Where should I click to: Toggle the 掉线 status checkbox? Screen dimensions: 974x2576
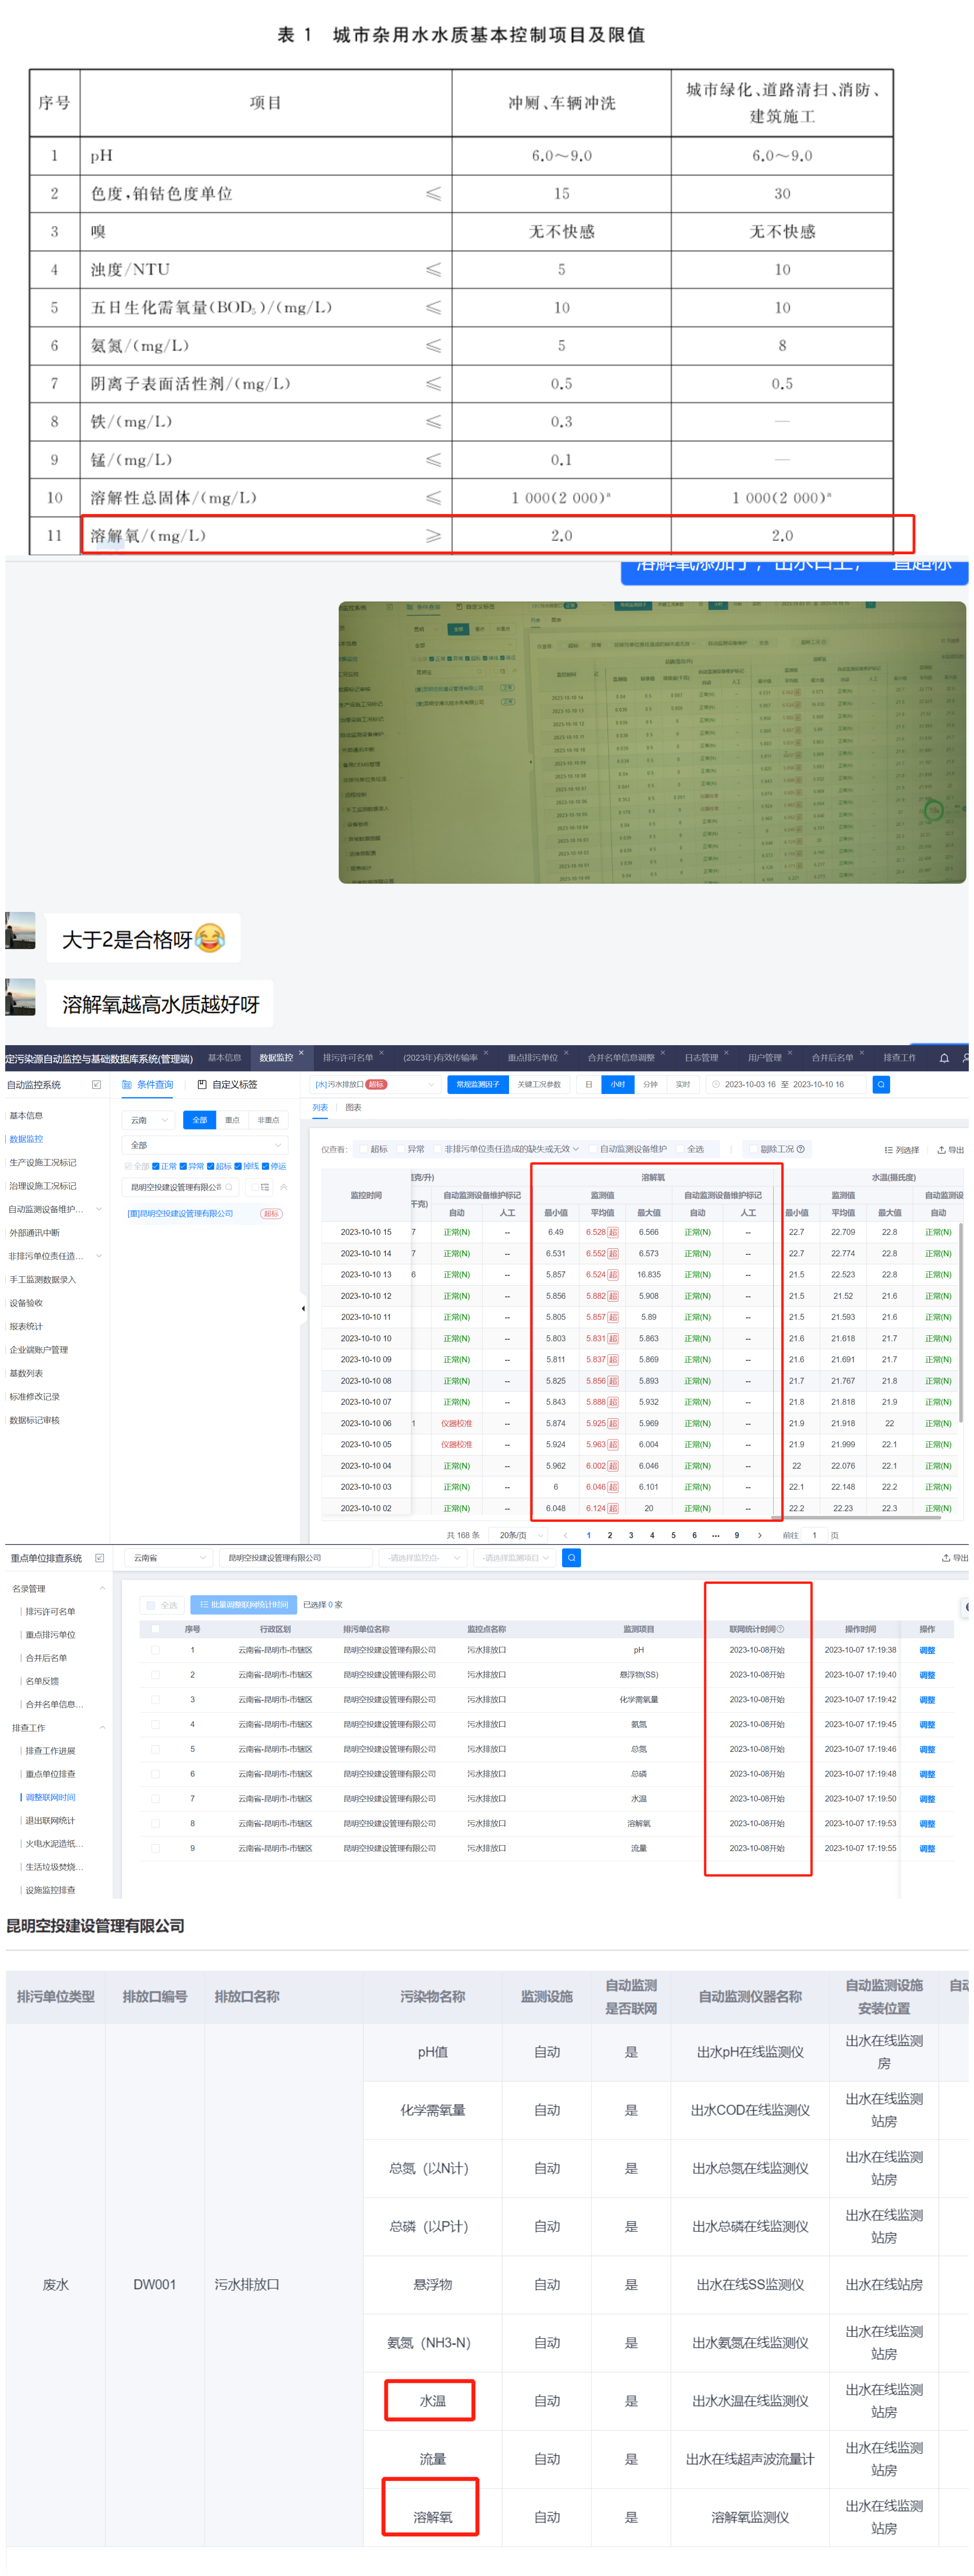(x=238, y=1166)
